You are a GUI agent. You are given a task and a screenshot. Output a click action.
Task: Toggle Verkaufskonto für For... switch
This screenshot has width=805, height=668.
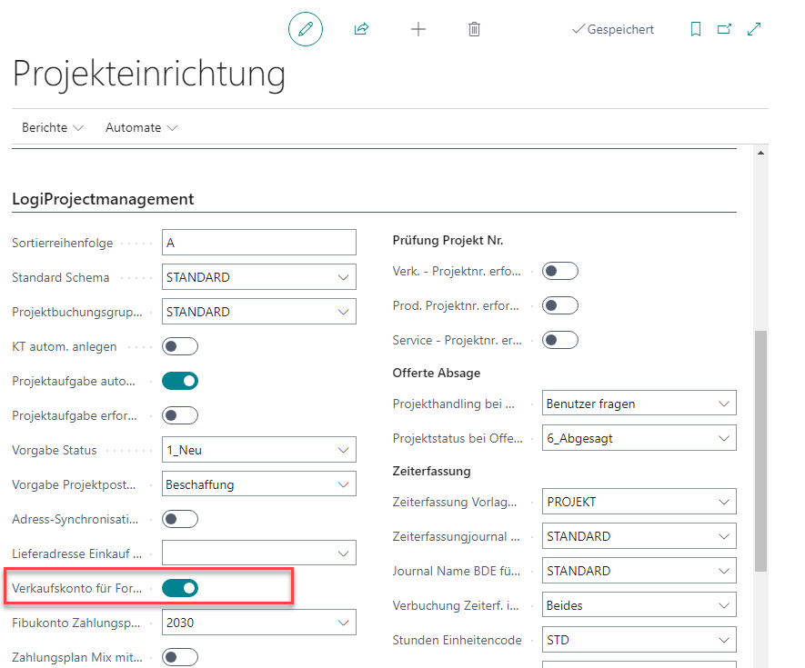click(x=180, y=589)
